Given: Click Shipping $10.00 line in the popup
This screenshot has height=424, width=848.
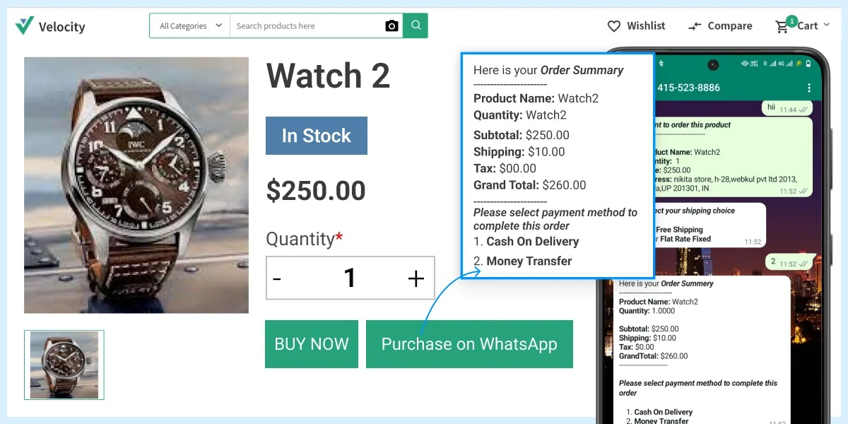Looking at the screenshot, I should [x=519, y=152].
